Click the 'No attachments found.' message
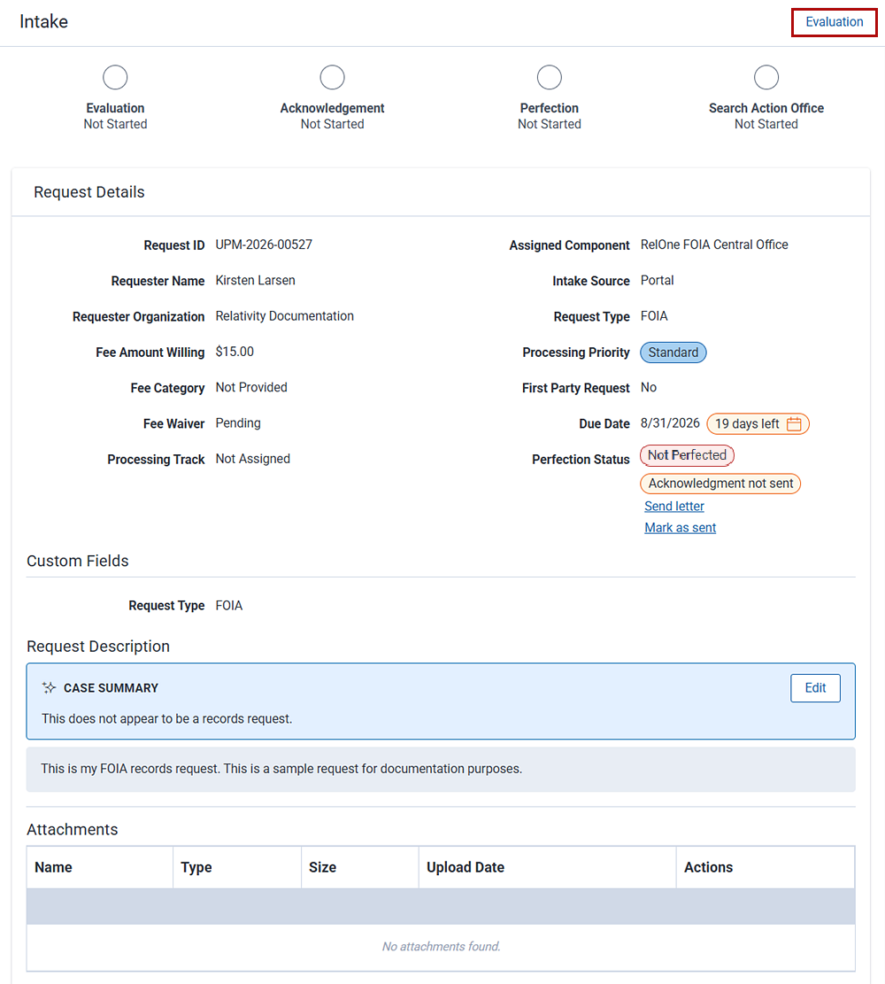 (441, 946)
